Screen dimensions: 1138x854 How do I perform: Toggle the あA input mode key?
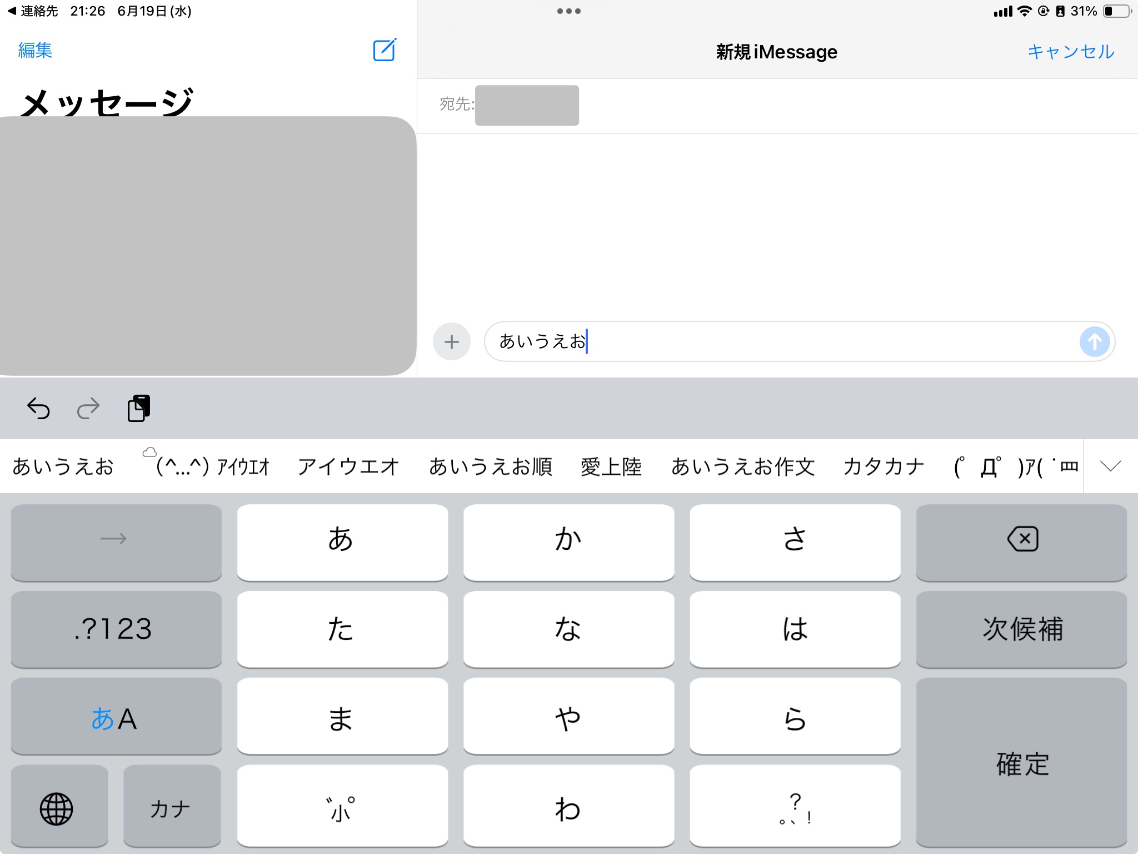[x=116, y=718]
